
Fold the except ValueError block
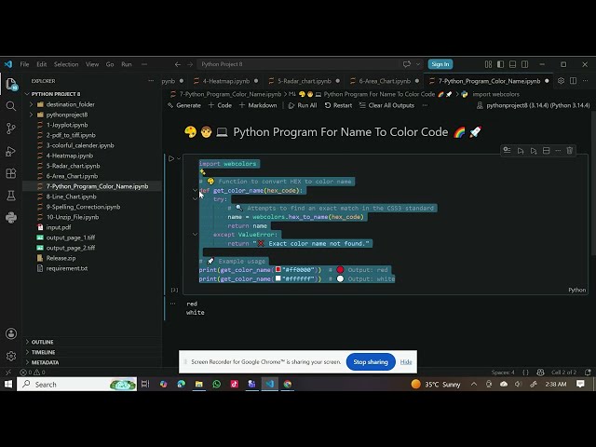coord(195,235)
